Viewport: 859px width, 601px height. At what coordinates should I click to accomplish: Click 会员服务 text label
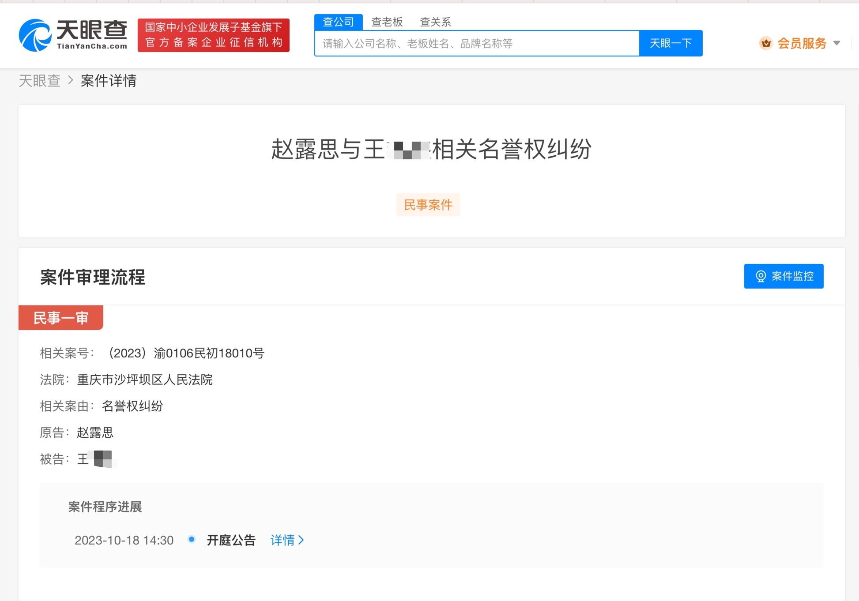click(802, 43)
